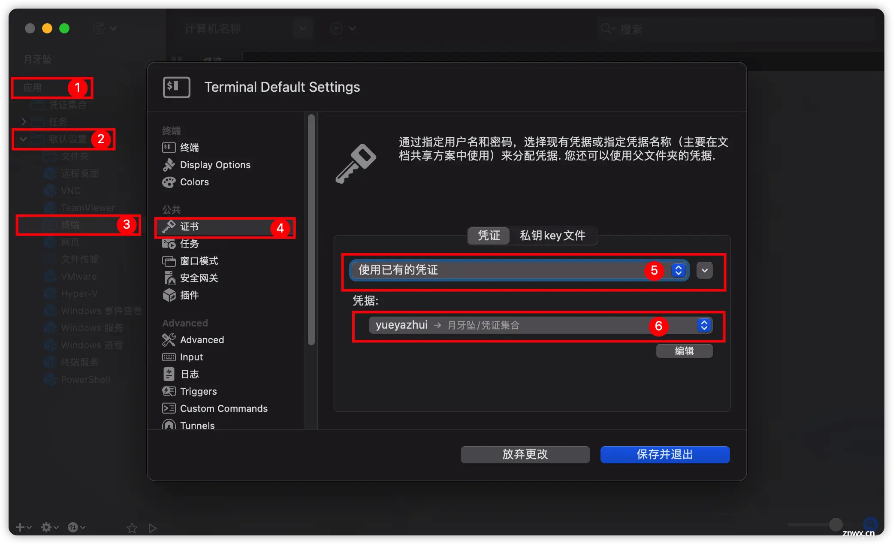Select 文件夹 in the background tree
The height and width of the screenshot is (544, 893).
coord(66,156)
